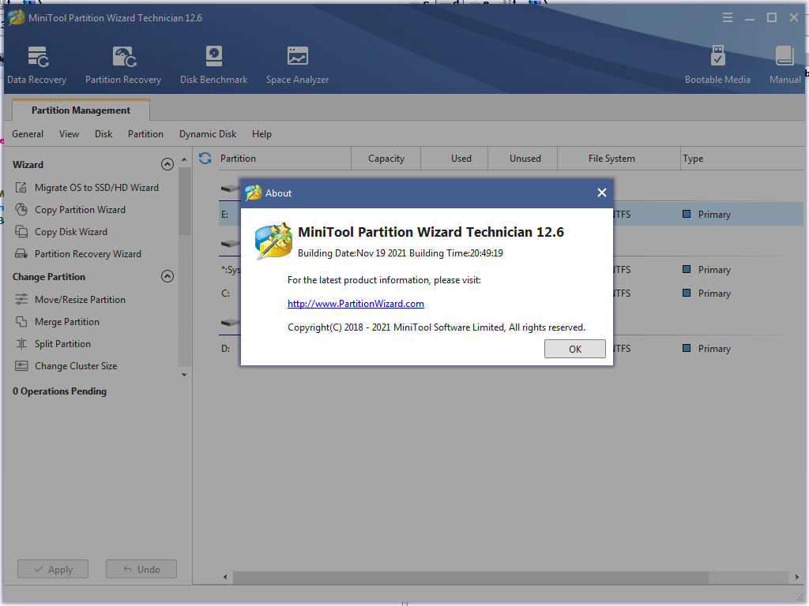This screenshot has width=809, height=606.
Task: Open Space Analyzer
Action: [x=298, y=65]
